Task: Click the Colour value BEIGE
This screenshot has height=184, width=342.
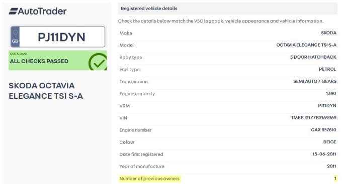Action: click(329, 142)
